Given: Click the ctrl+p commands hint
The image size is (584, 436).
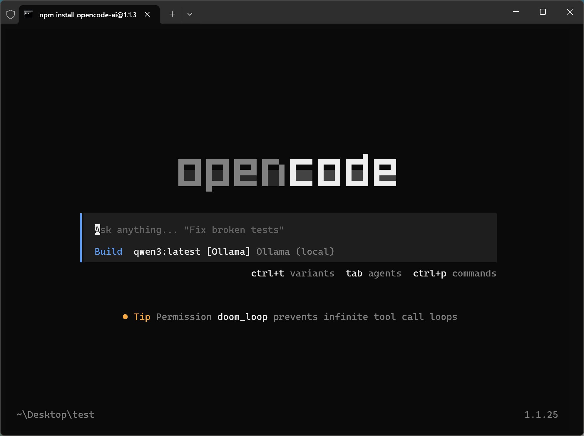Looking at the screenshot, I should 454,273.
